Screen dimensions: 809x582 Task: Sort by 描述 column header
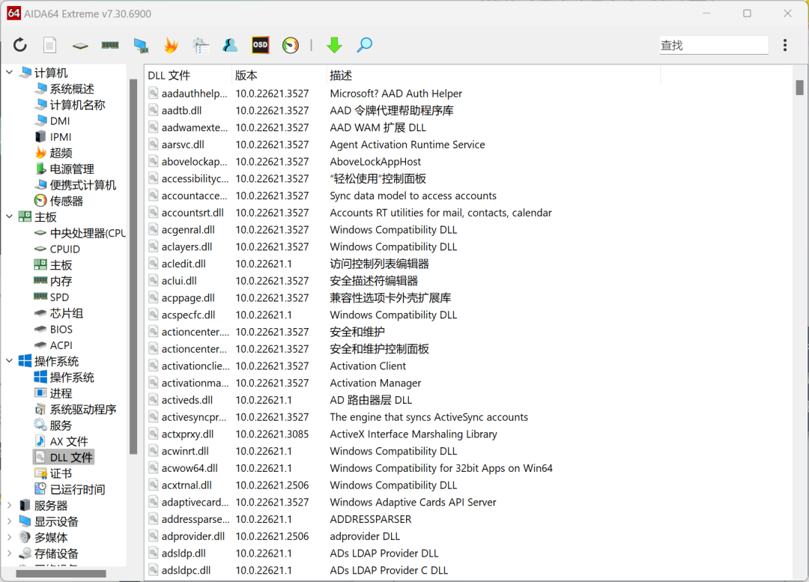click(493, 76)
